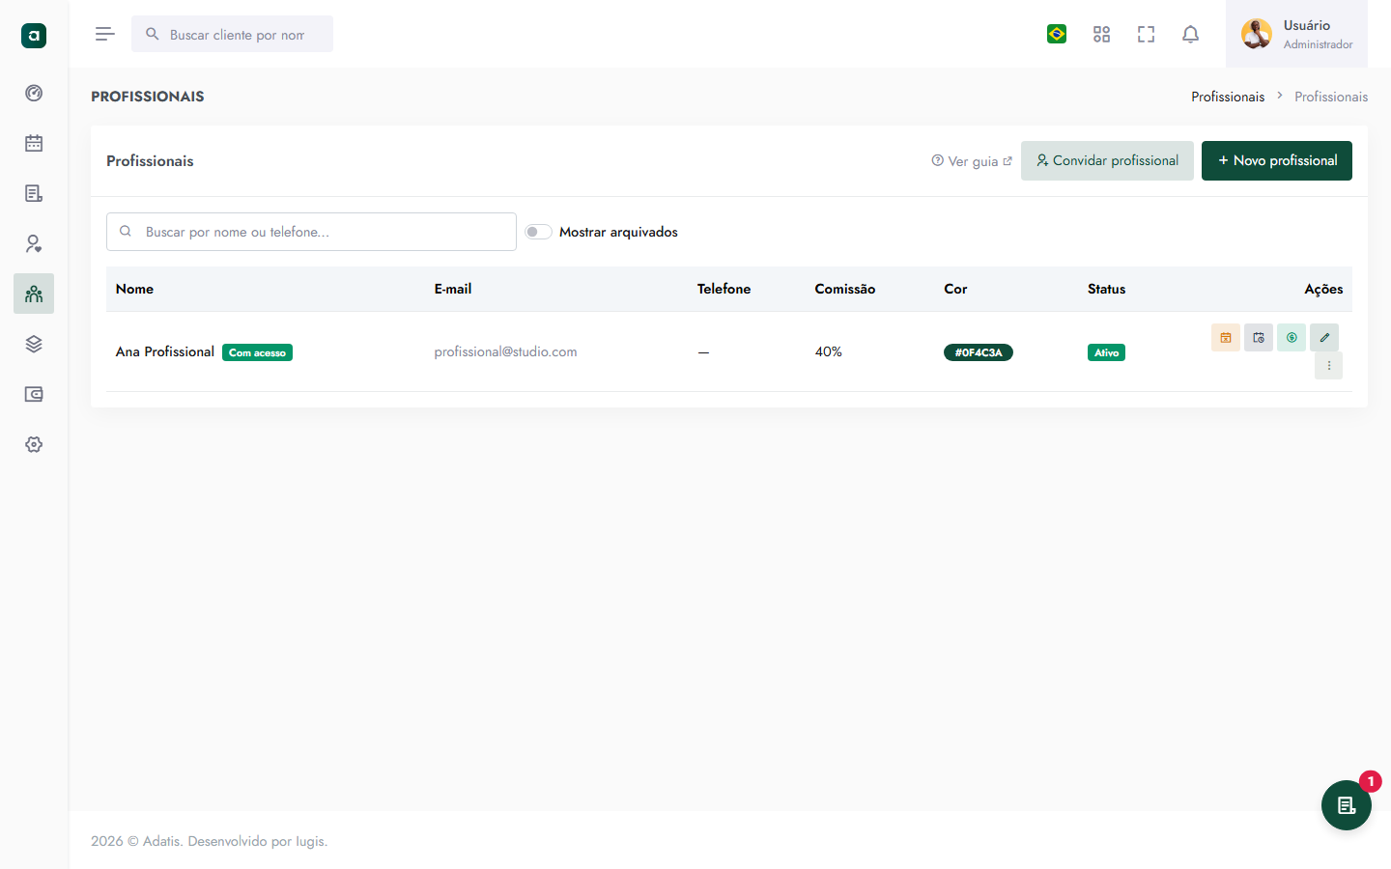
Task: Toggle the Mostrar arquivados switch
Action: pos(538,232)
